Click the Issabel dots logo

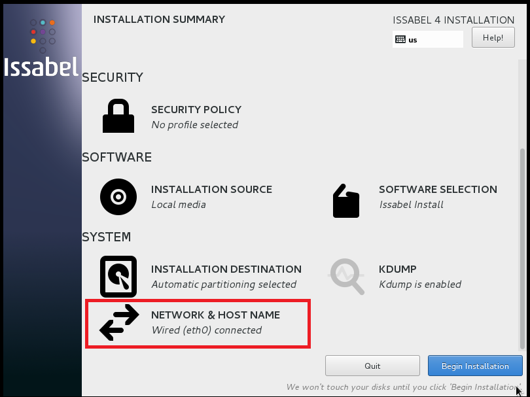[41, 31]
